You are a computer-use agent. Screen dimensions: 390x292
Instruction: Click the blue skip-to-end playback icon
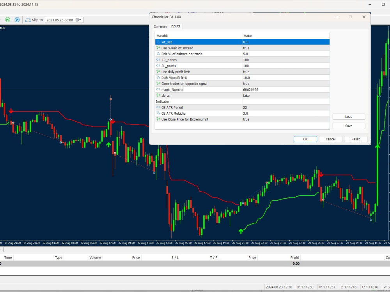(x=17, y=19)
